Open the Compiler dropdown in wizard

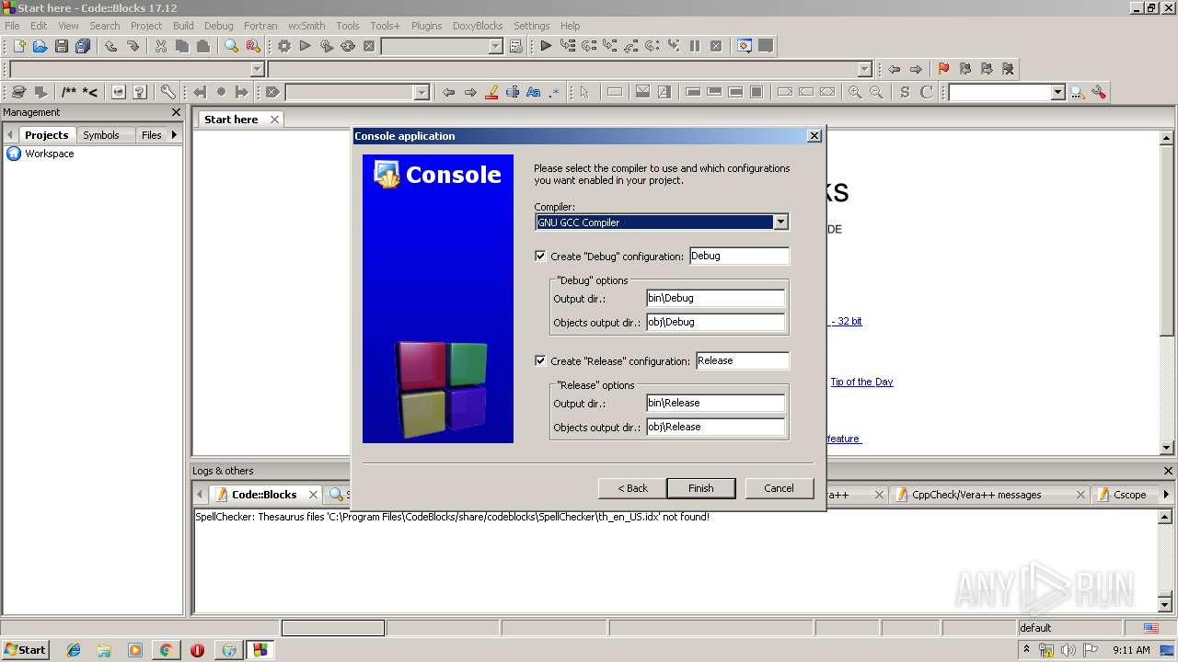tap(780, 222)
